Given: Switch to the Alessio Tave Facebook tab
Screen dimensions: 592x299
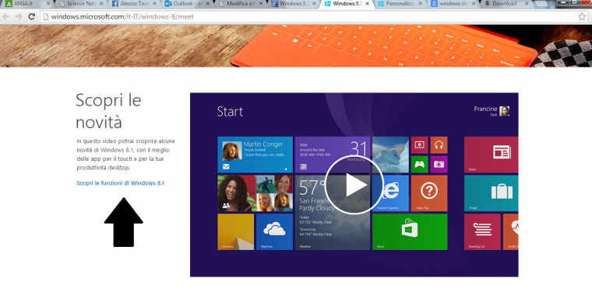Looking at the screenshot, I should [x=135, y=4].
